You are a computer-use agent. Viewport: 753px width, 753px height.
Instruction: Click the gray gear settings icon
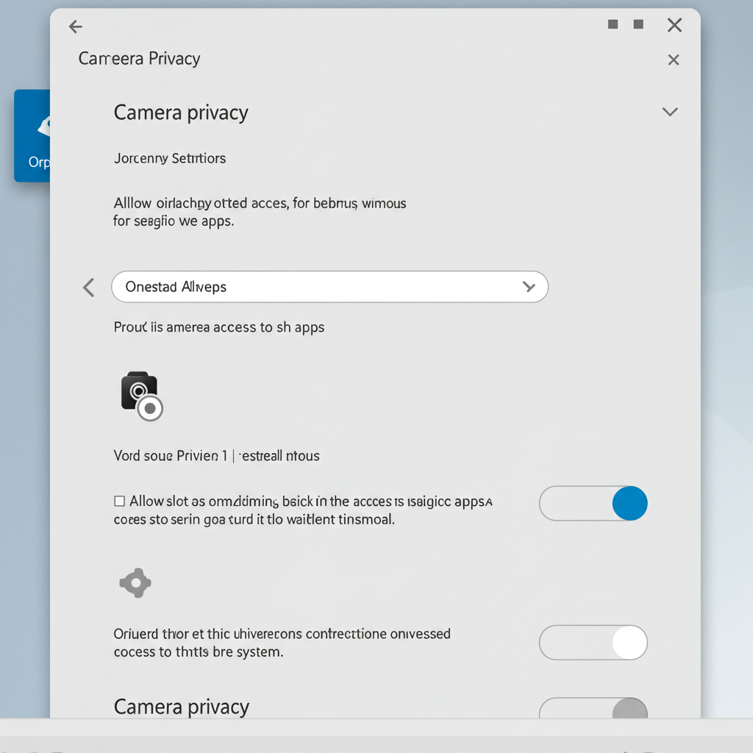[x=135, y=582]
